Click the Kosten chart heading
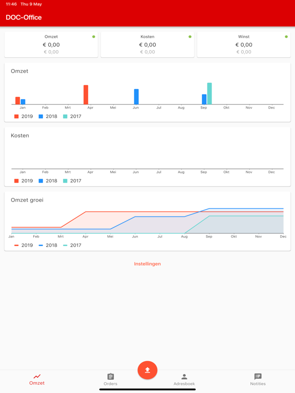The height and width of the screenshot is (393, 295). tap(20, 136)
